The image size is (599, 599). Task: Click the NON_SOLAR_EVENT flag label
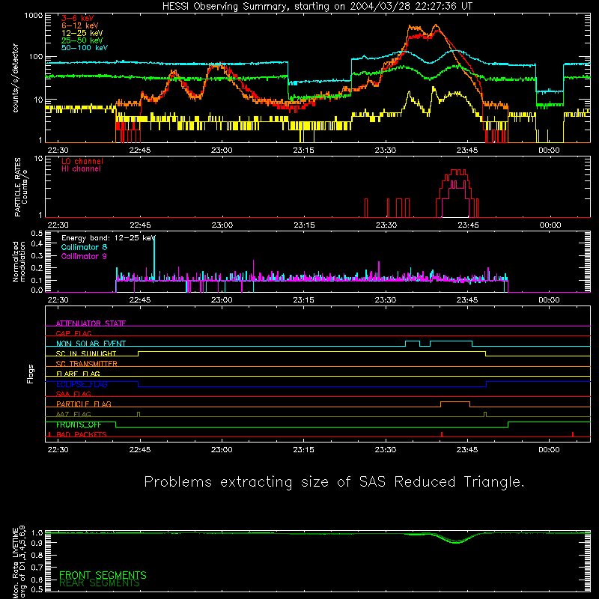(91, 344)
